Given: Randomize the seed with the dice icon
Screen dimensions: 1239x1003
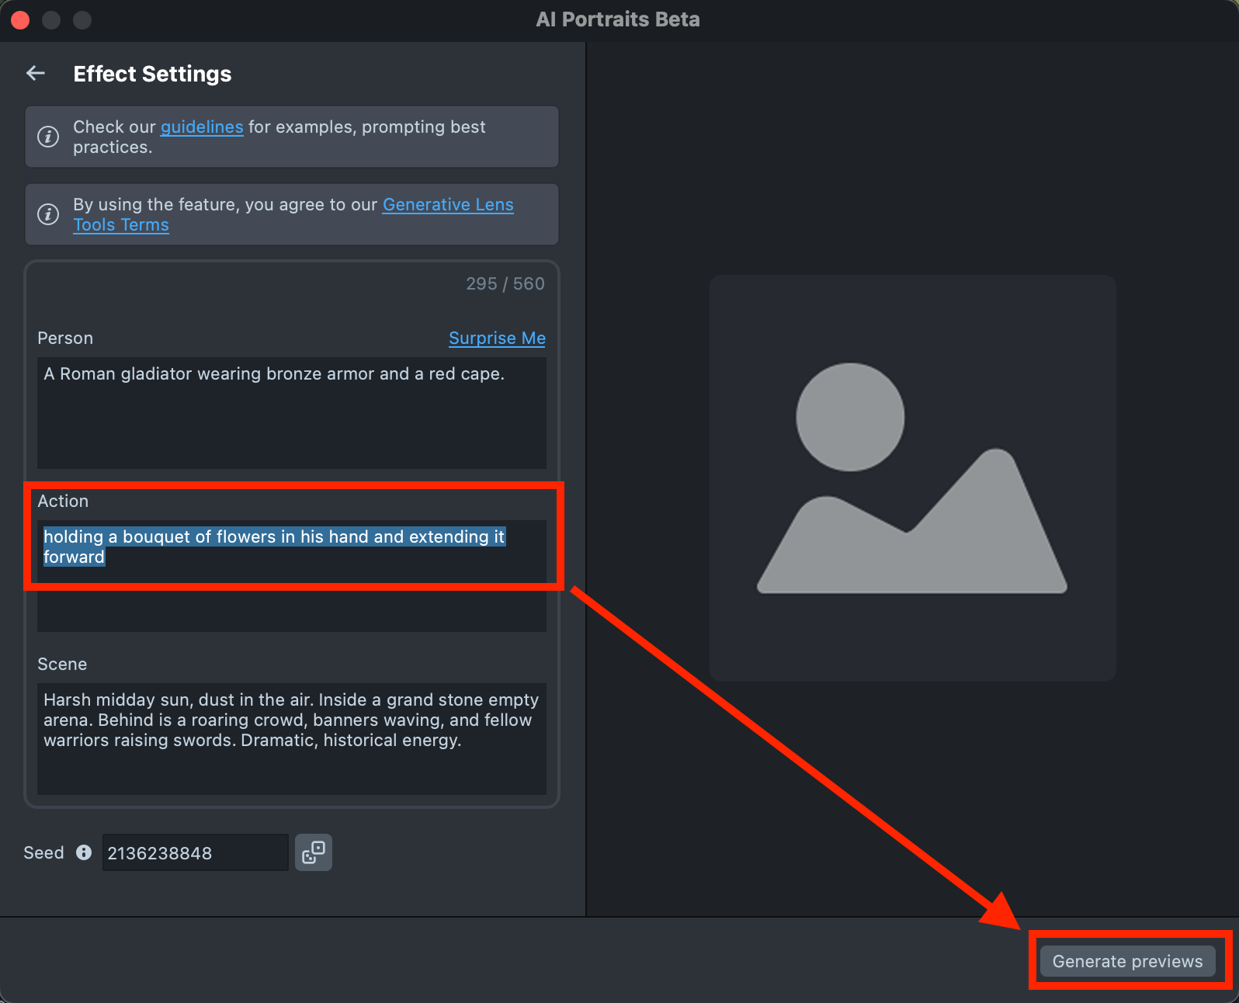Looking at the screenshot, I should pos(314,852).
